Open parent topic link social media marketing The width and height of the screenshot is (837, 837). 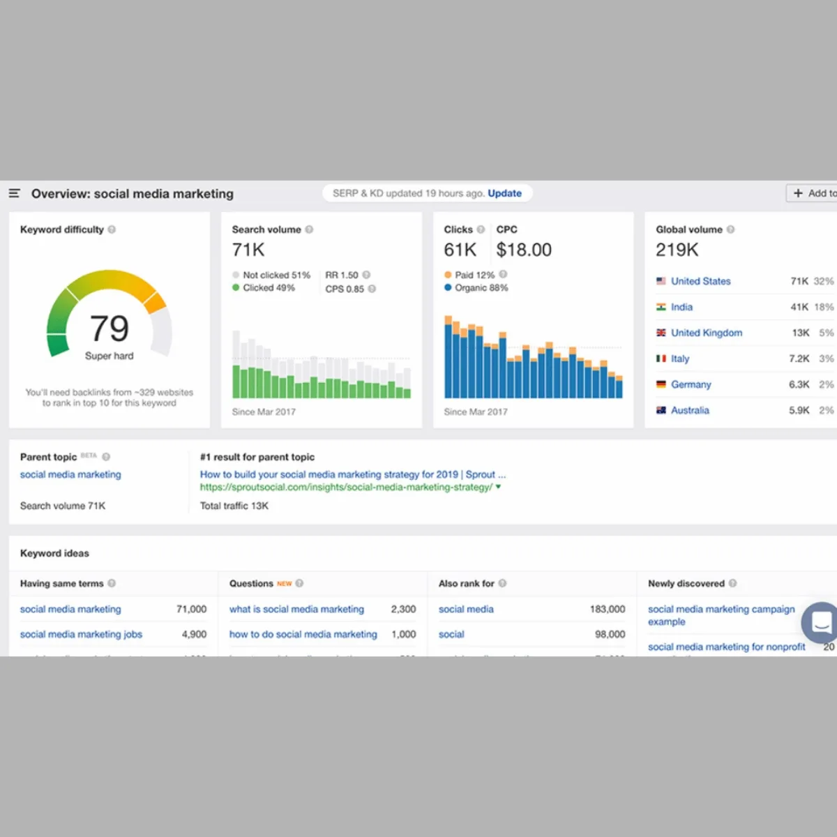point(70,474)
